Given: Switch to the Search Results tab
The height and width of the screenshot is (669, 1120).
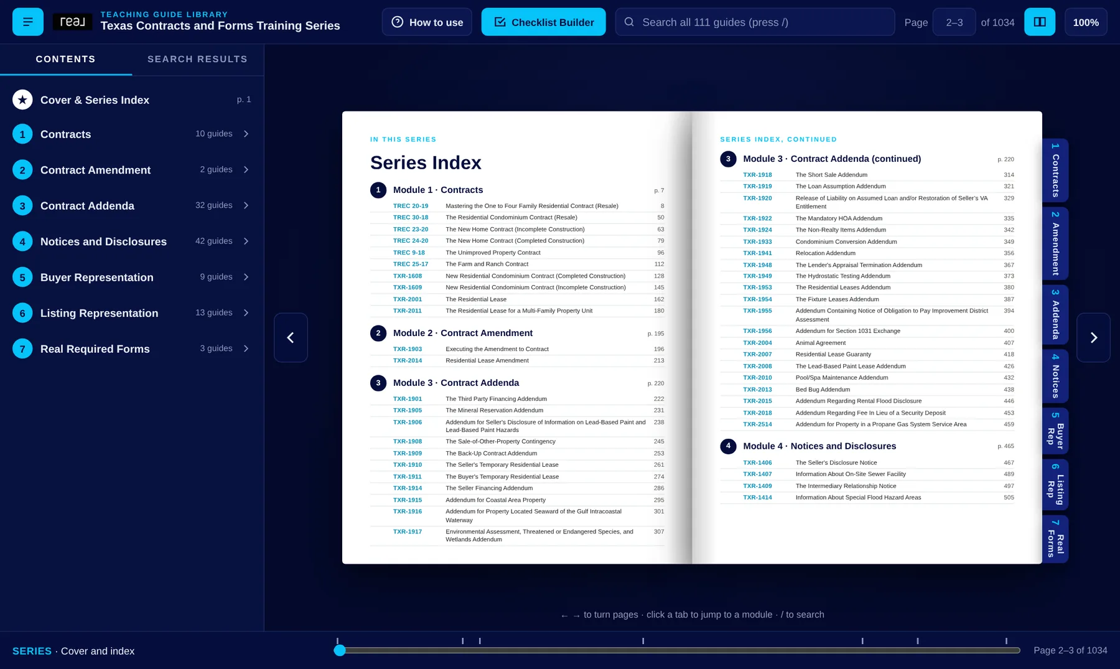Looking at the screenshot, I should pyautogui.click(x=197, y=59).
